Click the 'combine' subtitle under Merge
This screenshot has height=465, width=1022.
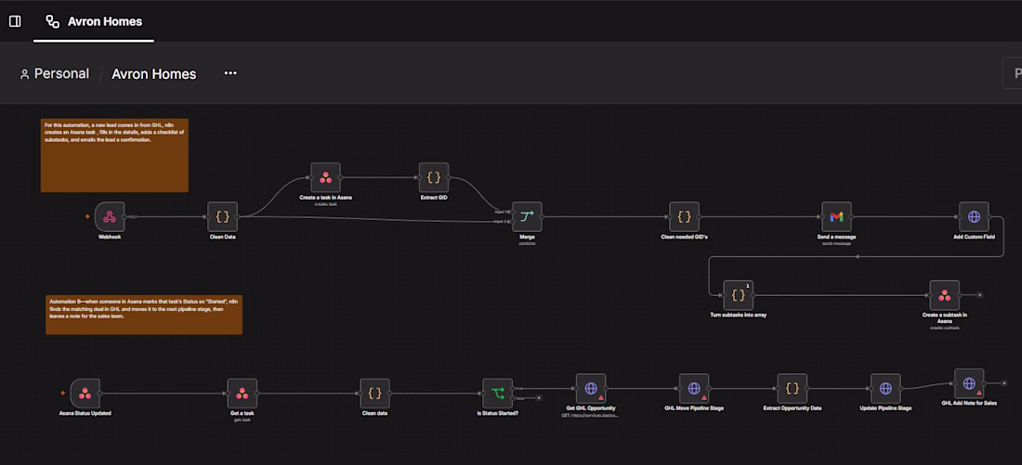click(x=527, y=243)
